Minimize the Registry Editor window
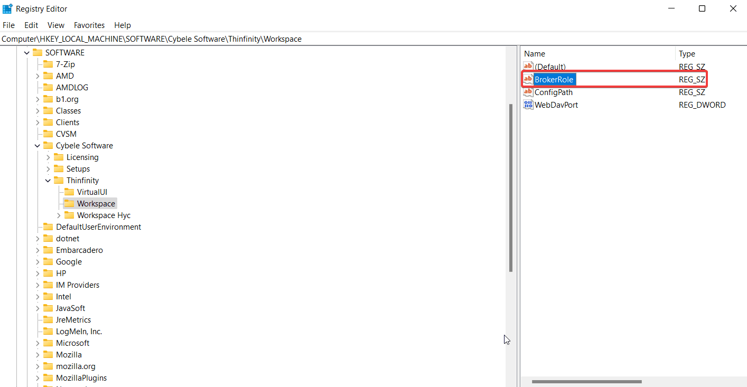Image resolution: width=747 pixels, height=387 pixels. (671, 8)
